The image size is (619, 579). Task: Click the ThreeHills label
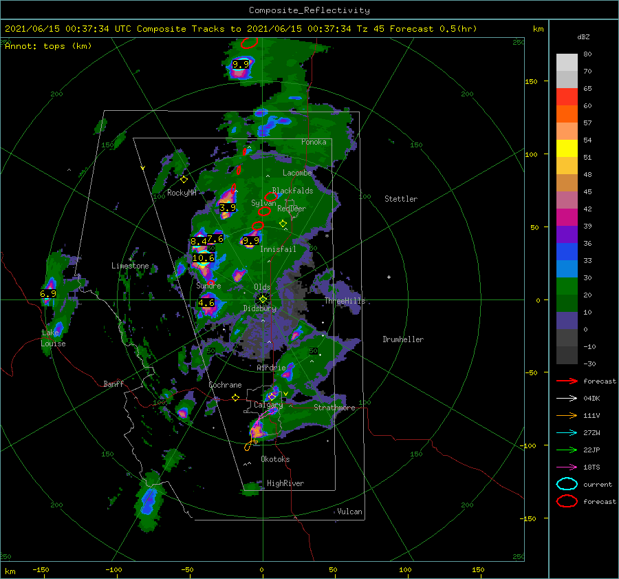pos(345,301)
